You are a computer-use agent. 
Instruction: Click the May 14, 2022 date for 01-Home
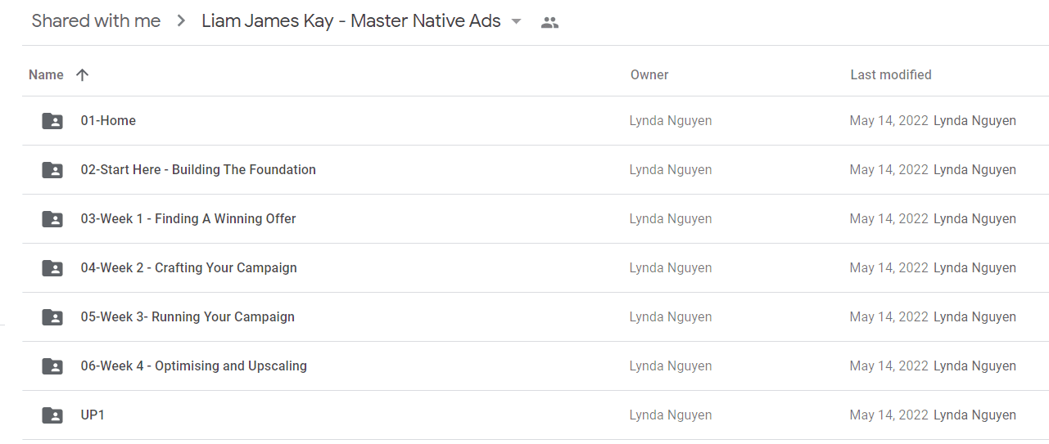[x=889, y=121]
